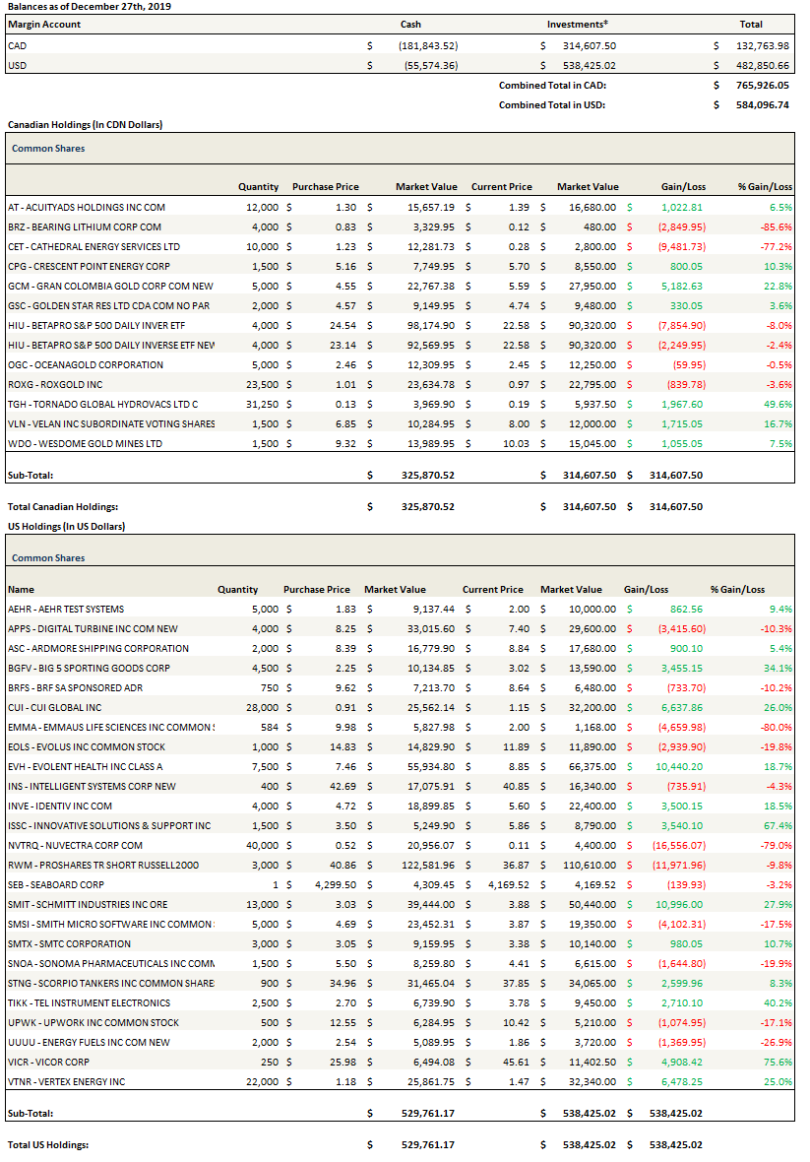The height and width of the screenshot is (1162, 810).
Task: Click NVTRQ - Nuvectra Corp Com row
Action: [x=75, y=845]
